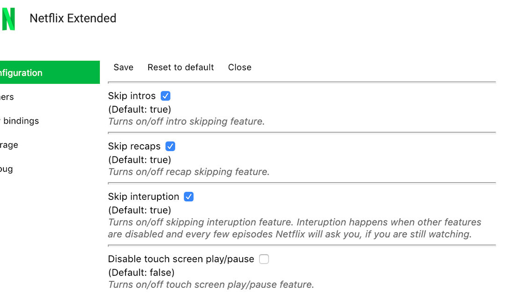Click Reset to default
This screenshot has height=294, width=523.
(x=180, y=67)
